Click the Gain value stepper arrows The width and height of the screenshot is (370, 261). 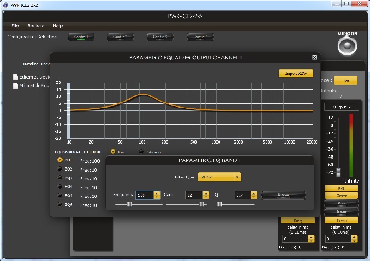tap(206, 195)
